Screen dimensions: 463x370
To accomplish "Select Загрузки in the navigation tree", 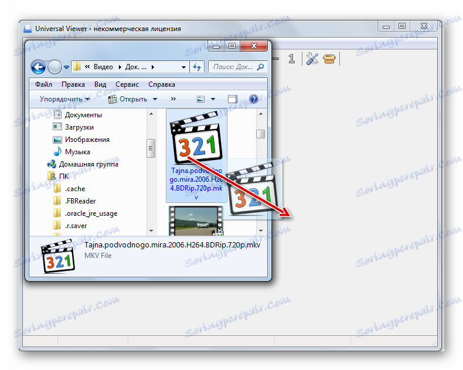I will coord(79,127).
